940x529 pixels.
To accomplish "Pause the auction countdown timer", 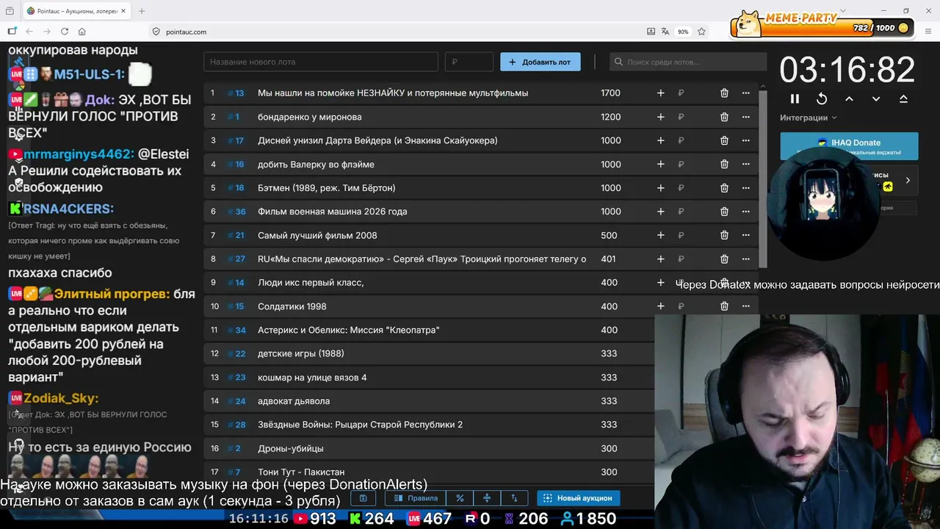I will pyautogui.click(x=795, y=98).
